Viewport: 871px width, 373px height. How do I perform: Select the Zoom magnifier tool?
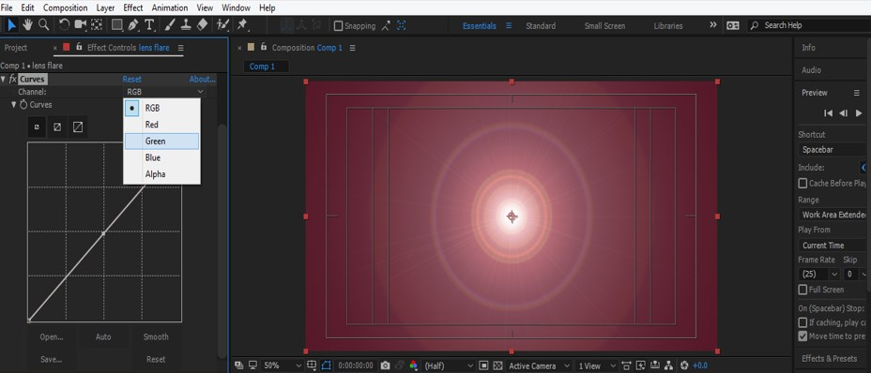point(43,25)
